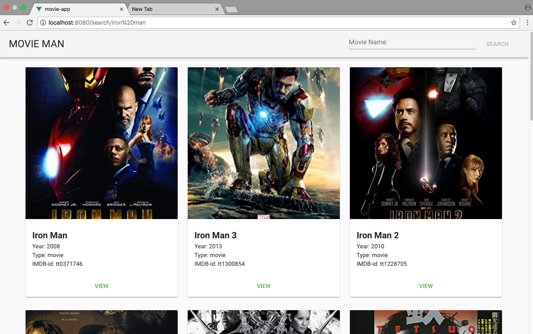Open the Chrome three-dot menu
533x334 pixels.
(x=528, y=23)
